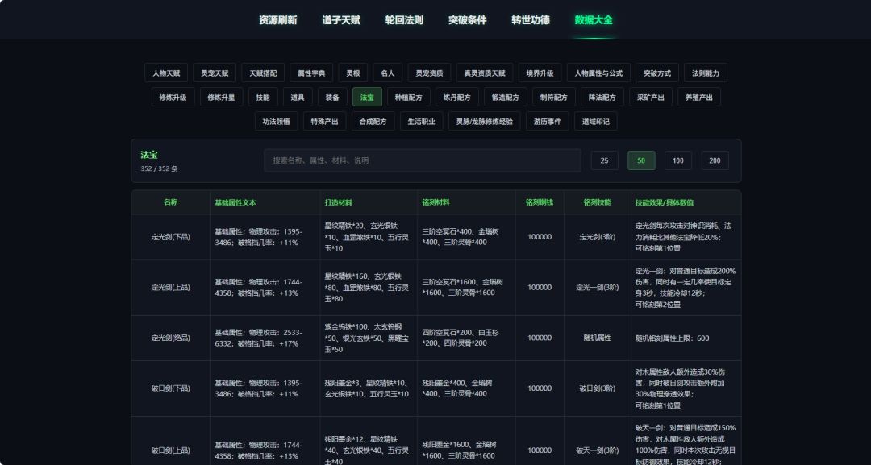Show the 灵宠天赋 data category

tap(215, 73)
